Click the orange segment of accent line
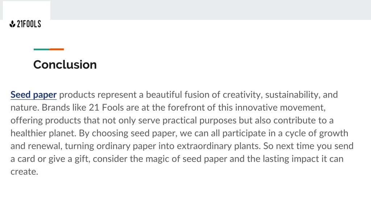371x209 pixels. coord(57,49)
